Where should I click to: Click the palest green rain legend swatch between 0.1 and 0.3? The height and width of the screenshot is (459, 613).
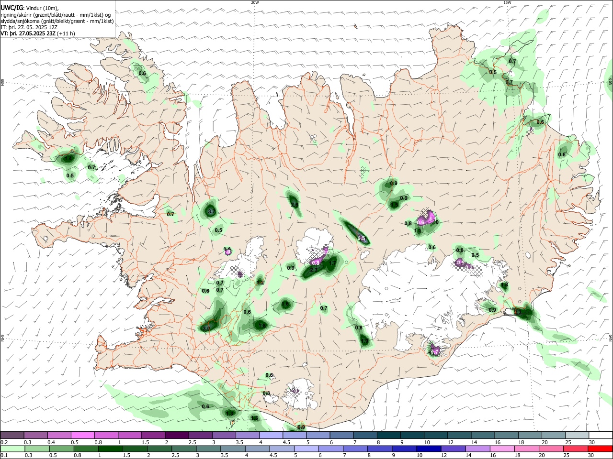click(12, 448)
